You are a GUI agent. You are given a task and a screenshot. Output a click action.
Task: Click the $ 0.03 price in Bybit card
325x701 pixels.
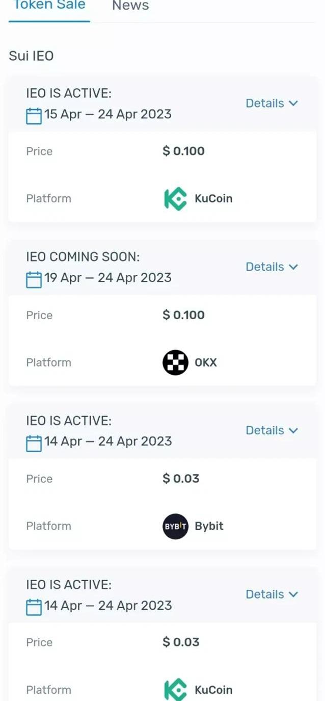click(181, 479)
